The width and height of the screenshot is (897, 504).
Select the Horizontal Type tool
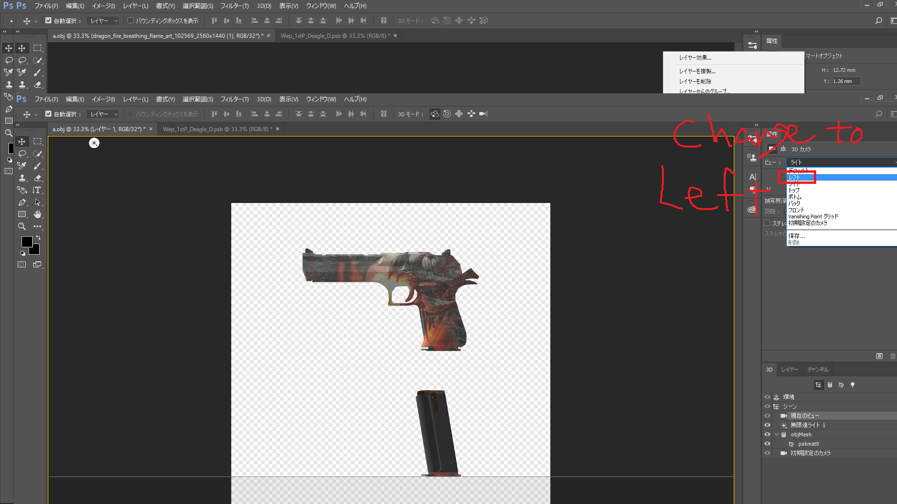point(37,190)
